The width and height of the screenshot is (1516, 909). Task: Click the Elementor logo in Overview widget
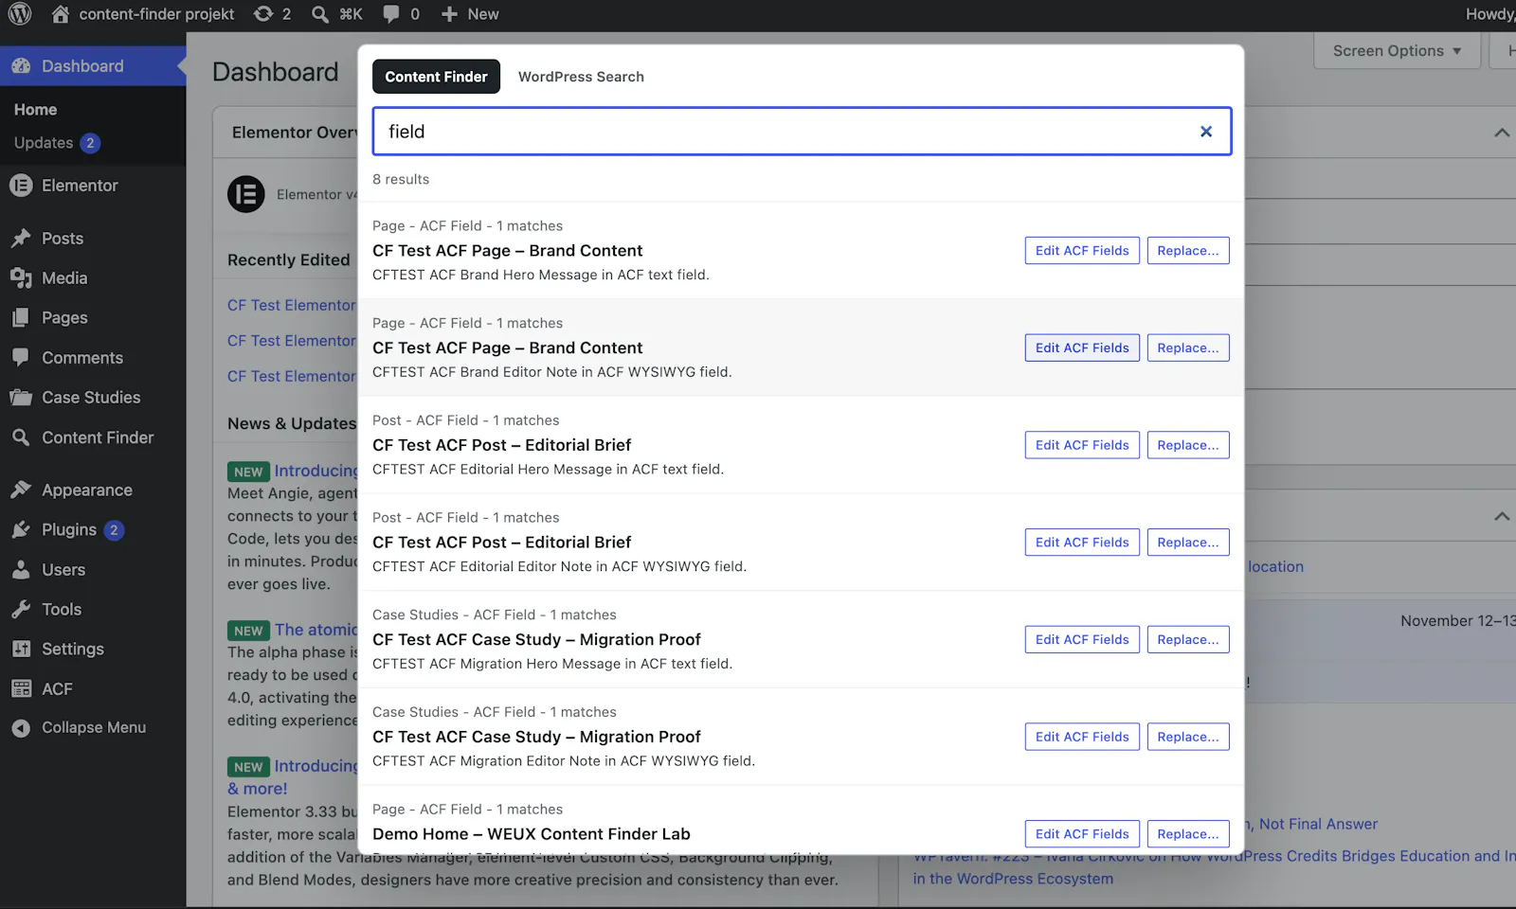pos(246,194)
